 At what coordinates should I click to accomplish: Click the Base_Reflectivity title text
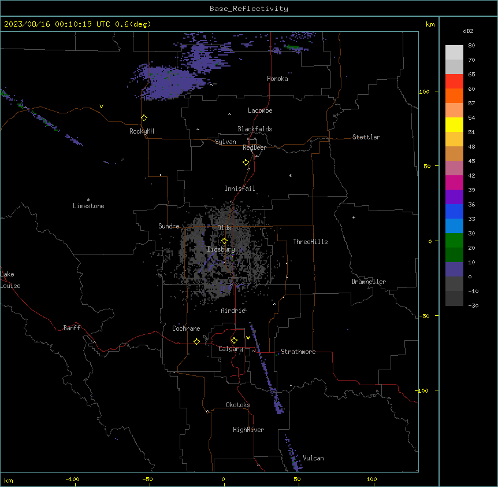(249, 9)
